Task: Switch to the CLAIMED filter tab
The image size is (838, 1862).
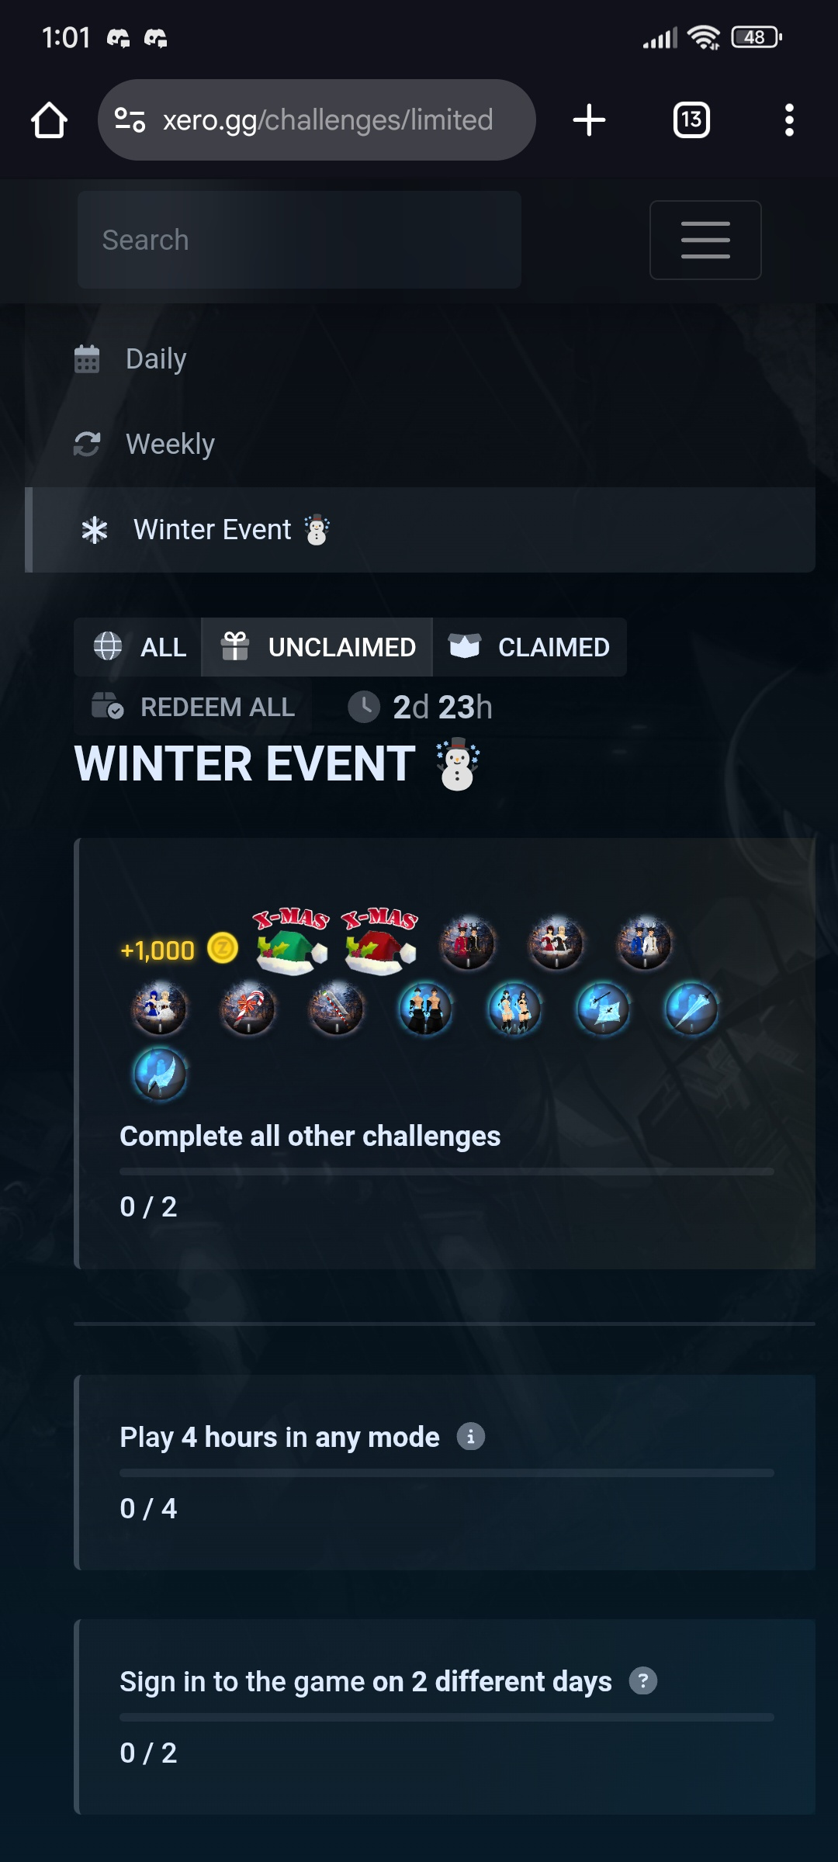Action: click(x=529, y=647)
